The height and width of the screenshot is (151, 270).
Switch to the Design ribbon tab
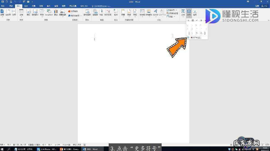coord(26,6)
